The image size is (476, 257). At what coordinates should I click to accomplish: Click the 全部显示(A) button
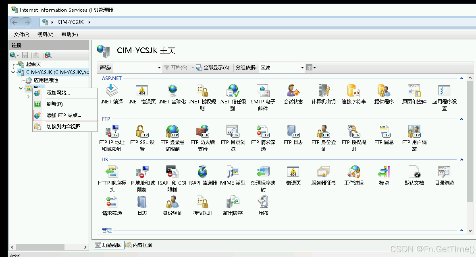pyautogui.click(x=212, y=68)
